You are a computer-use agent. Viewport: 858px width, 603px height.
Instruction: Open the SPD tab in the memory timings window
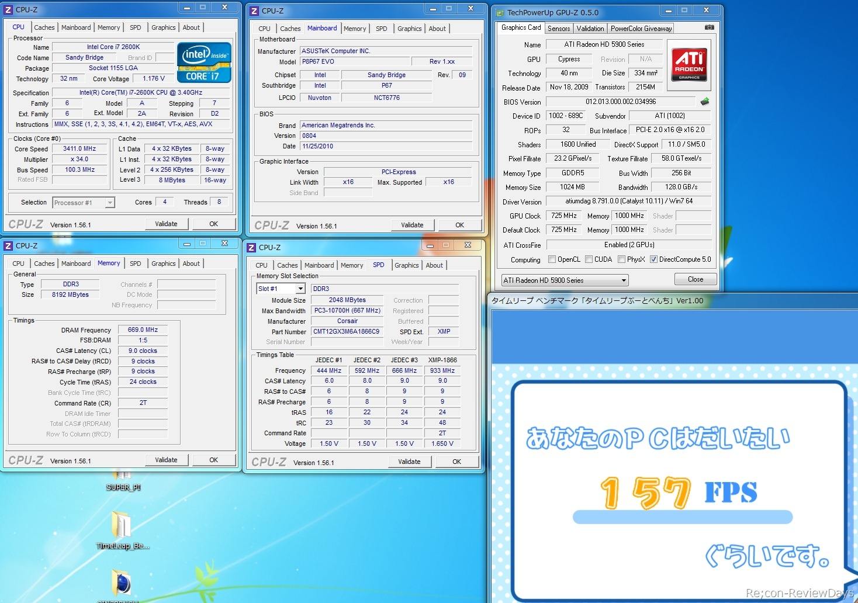136,264
